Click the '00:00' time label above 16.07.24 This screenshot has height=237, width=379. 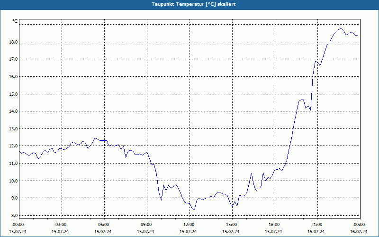click(359, 225)
